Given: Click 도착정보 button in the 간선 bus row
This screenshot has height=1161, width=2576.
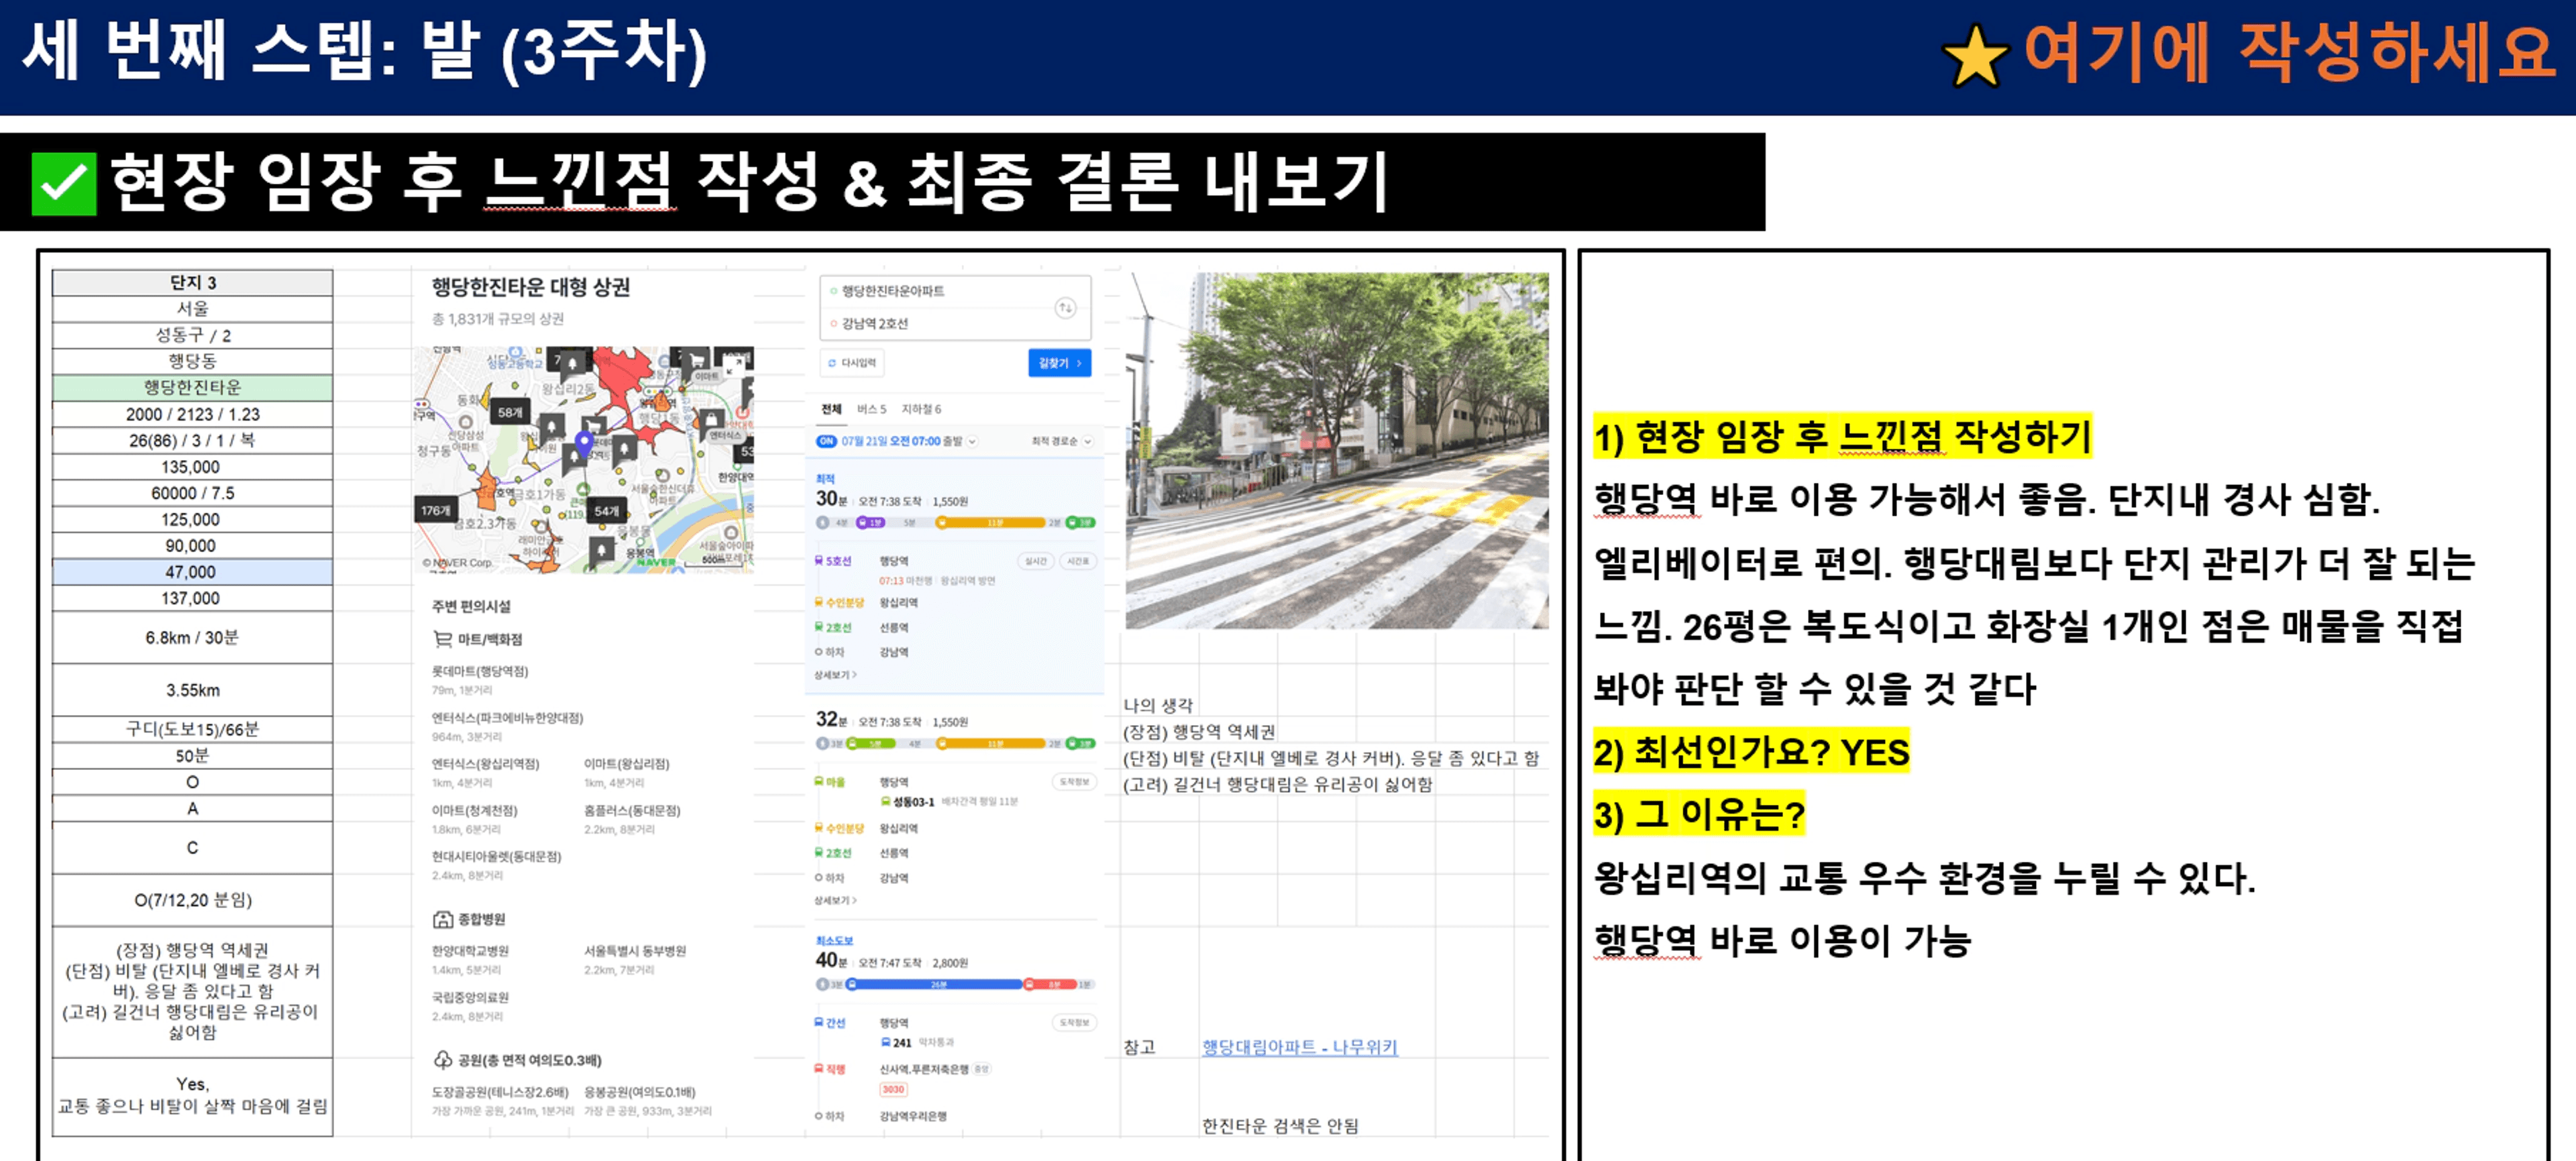Looking at the screenshot, I should (1074, 1022).
